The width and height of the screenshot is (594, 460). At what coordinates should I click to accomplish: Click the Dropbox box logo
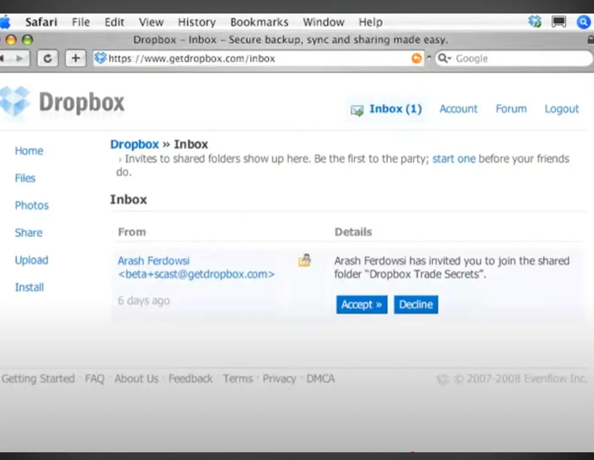click(x=15, y=101)
